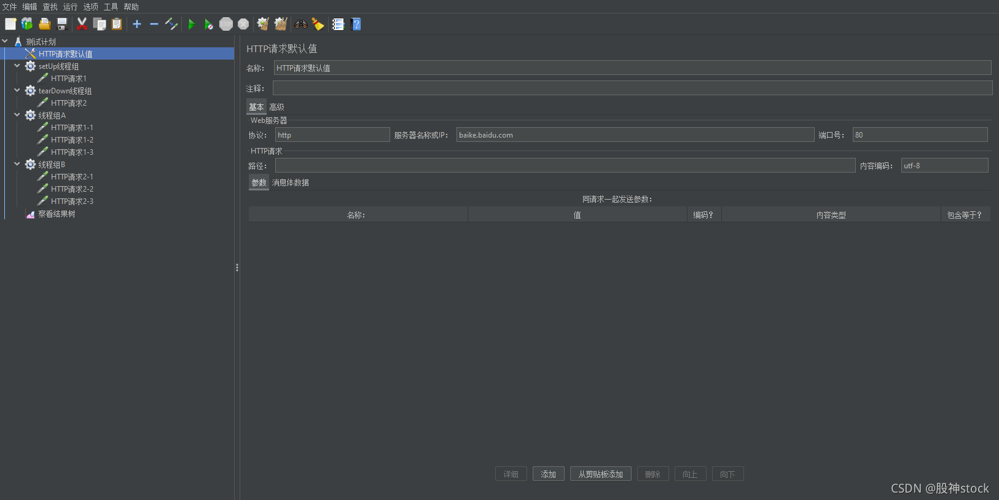Open the 编辑 menu
Viewport: 999px width, 500px height.
coord(30,7)
